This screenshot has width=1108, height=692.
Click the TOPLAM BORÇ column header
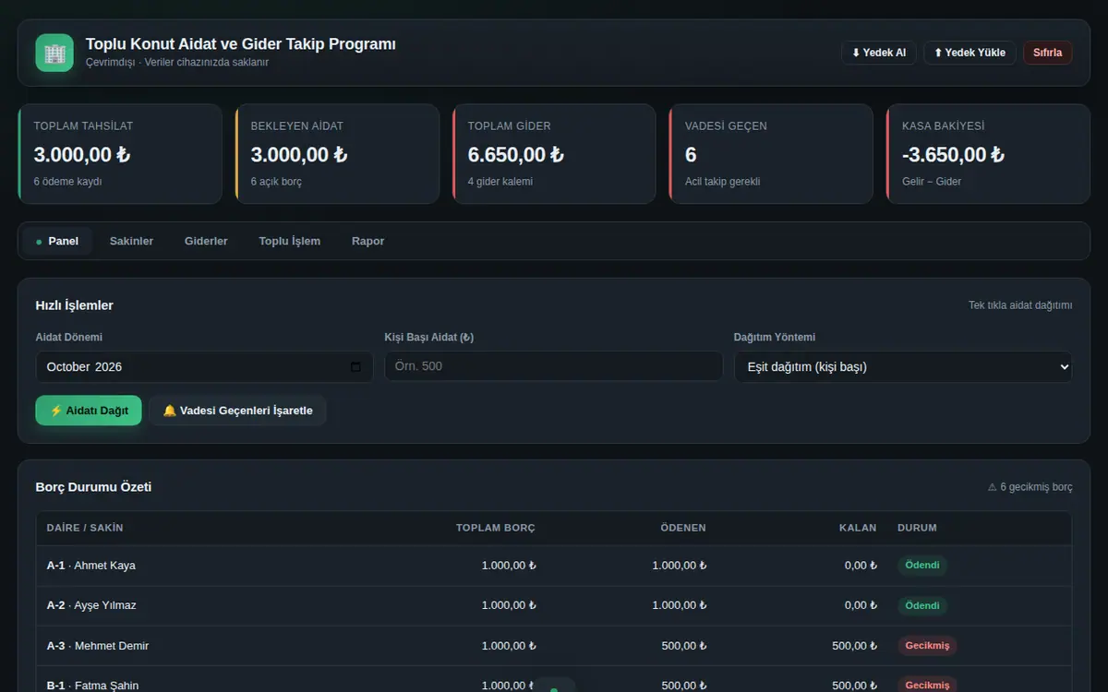click(496, 528)
